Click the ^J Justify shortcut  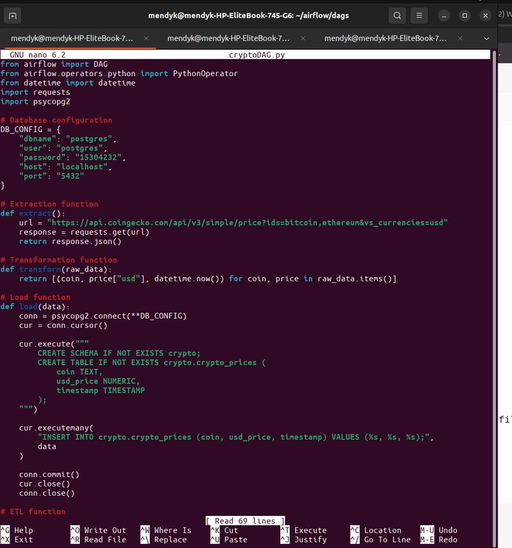click(x=304, y=540)
